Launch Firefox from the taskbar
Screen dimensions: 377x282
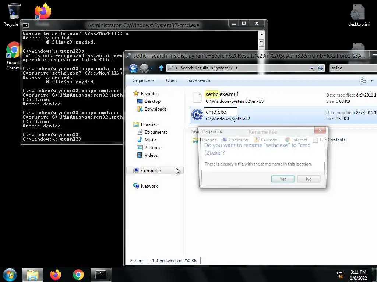pos(56,275)
